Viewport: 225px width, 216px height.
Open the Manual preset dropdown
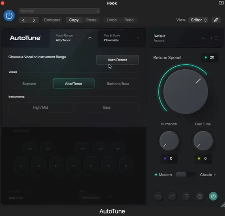(60, 11)
